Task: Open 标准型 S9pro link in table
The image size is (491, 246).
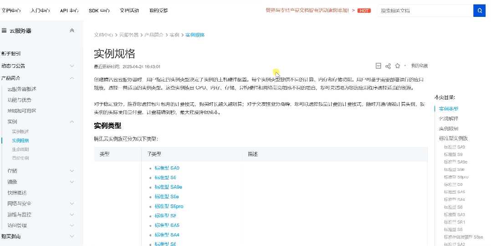Action: coord(169,206)
